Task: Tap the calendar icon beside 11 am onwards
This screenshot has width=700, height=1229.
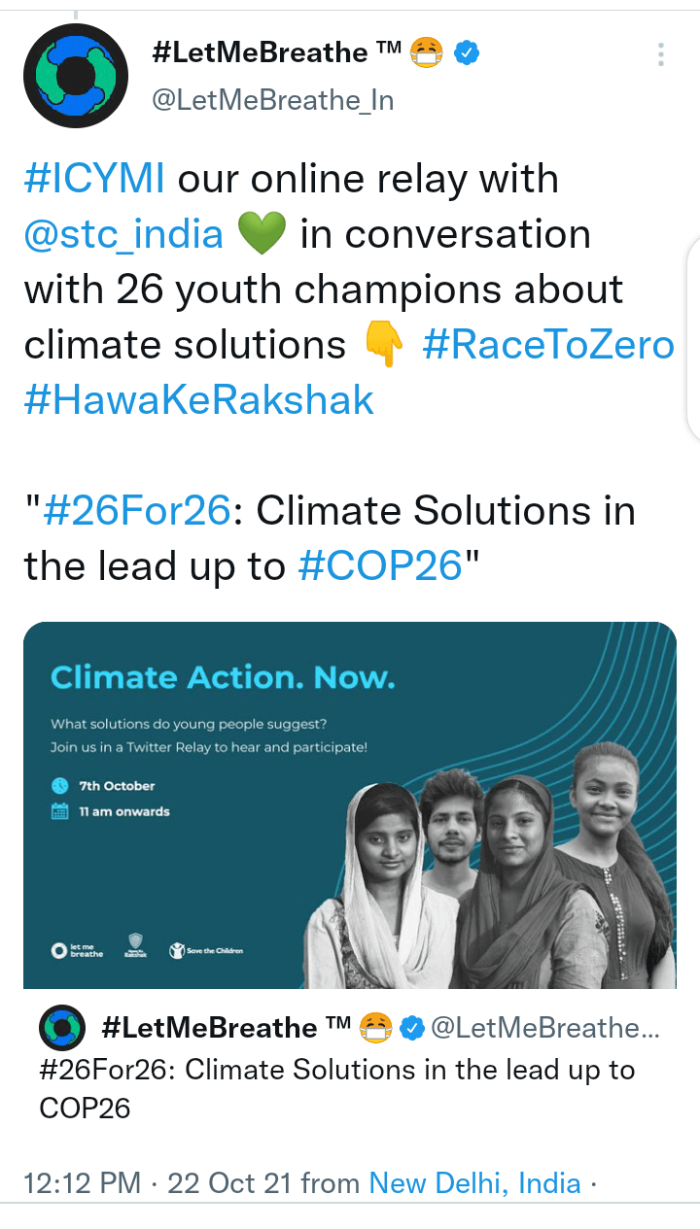Action: point(60,811)
